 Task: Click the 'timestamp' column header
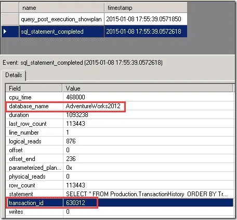click(146, 8)
